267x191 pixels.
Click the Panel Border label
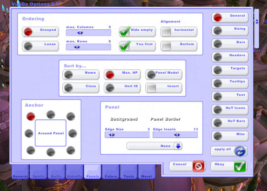coord(165,119)
